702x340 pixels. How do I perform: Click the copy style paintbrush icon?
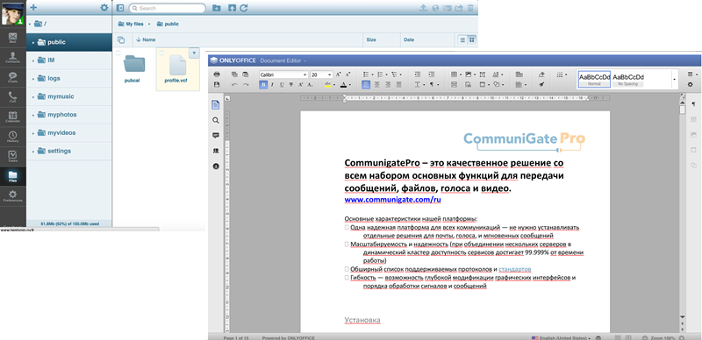[541, 84]
